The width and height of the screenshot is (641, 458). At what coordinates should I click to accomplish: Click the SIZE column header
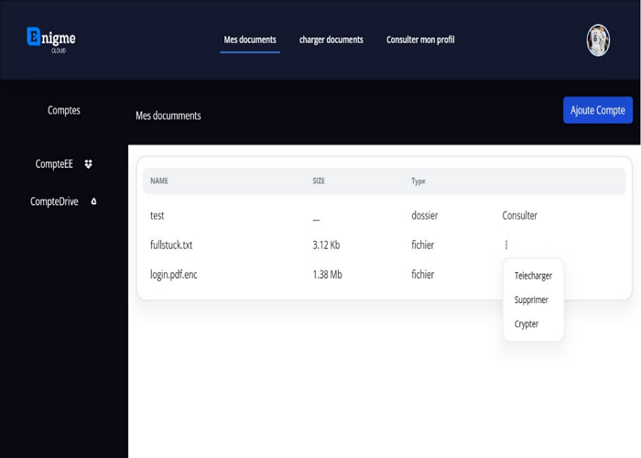[x=319, y=181]
